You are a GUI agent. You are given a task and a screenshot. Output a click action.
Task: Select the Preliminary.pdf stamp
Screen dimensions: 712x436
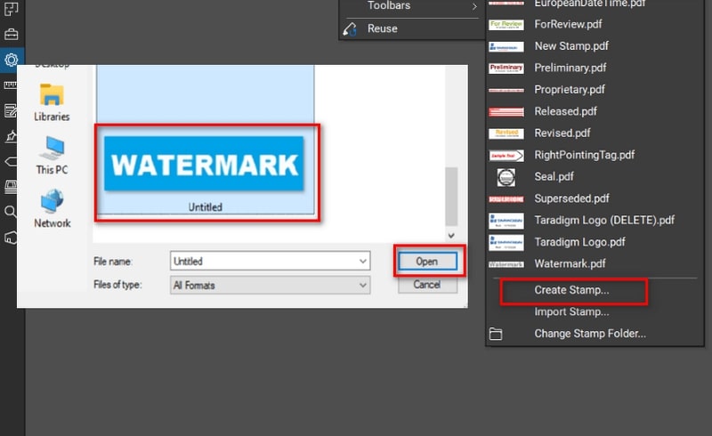[x=570, y=68]
